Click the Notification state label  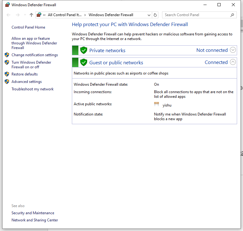(x=88, y=114)
